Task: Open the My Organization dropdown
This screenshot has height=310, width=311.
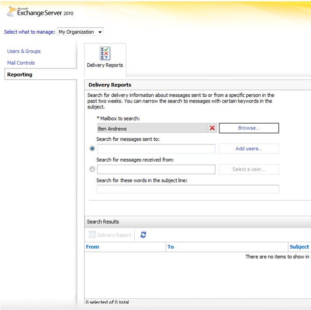Action: [x=80, y=32]
